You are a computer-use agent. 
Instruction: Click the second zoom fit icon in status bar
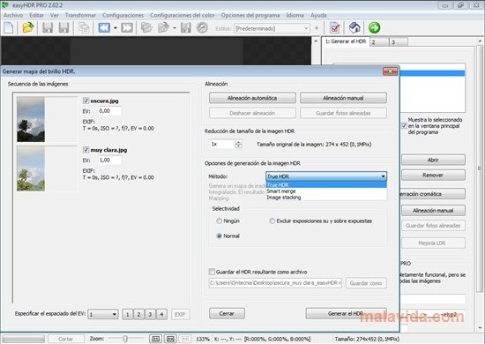tap(170, 339)
